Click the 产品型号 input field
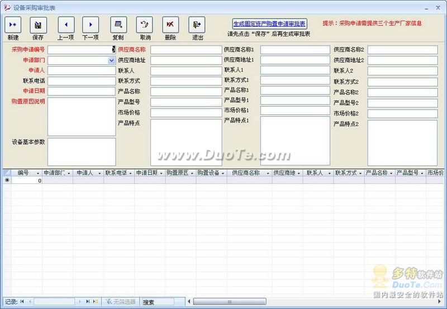 point(186,102)
